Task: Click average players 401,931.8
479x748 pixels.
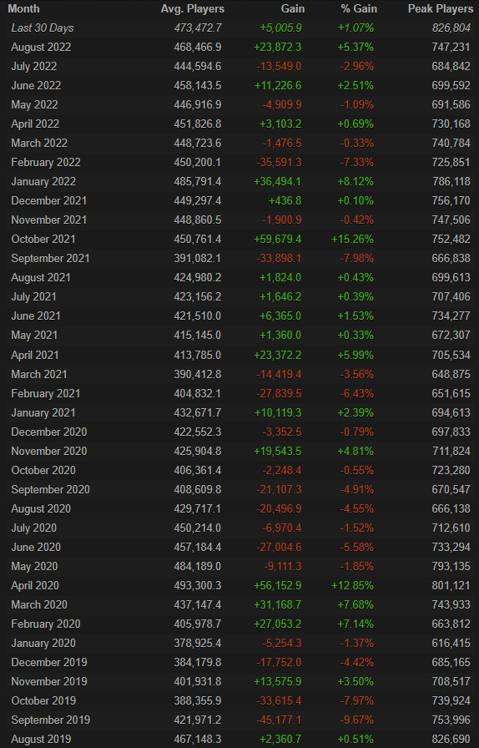Action: pos(198,681)
